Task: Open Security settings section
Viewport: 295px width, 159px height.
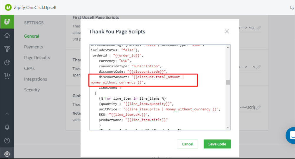Action: coord(32,90)
